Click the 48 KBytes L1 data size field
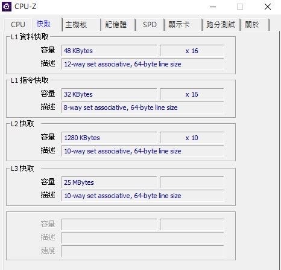This screenshot has width=281, height=270. (109, 51)
